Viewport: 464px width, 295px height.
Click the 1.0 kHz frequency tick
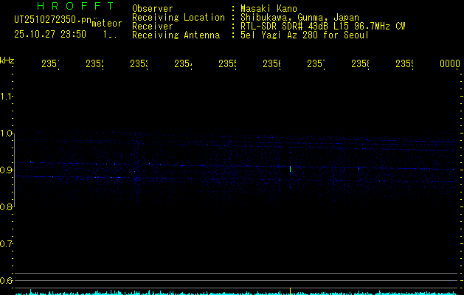tap(7, 133)
